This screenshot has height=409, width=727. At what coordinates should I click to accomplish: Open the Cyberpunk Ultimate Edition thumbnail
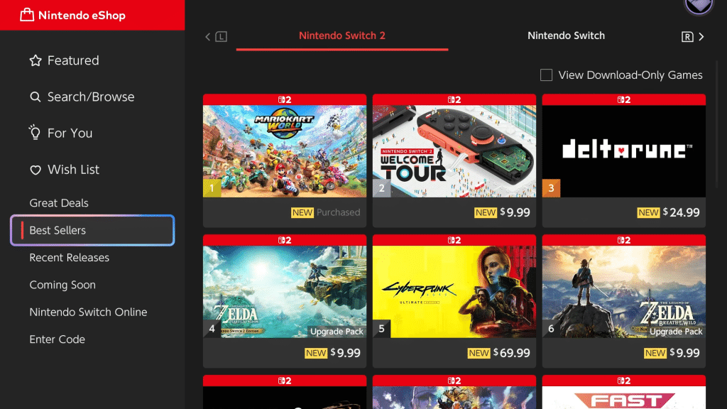pos(454,292)
